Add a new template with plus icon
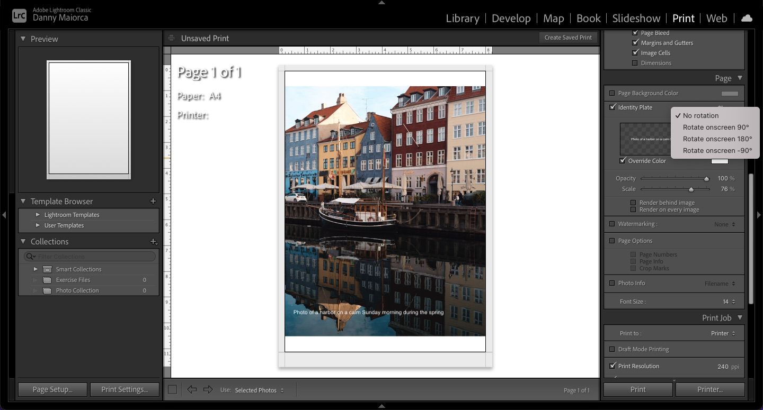 [153, 201]
